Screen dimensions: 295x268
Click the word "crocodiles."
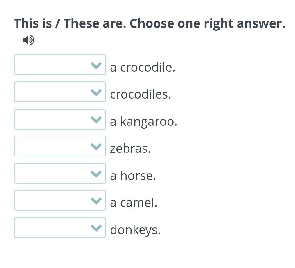tap(141, 94)
